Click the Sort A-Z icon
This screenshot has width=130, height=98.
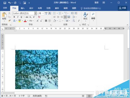(x=74, y=21)
